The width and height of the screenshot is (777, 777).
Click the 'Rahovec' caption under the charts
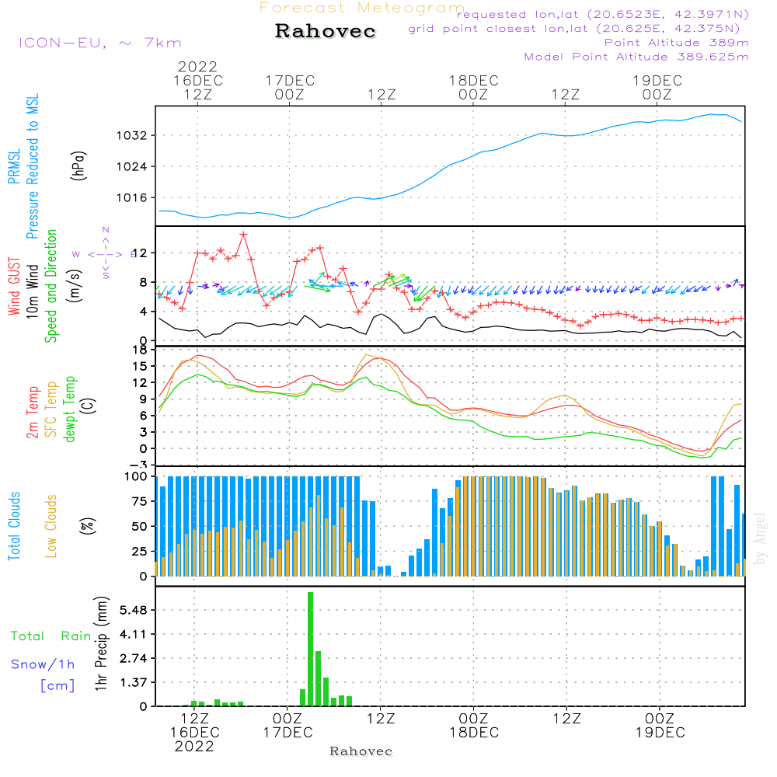[361, 751]
